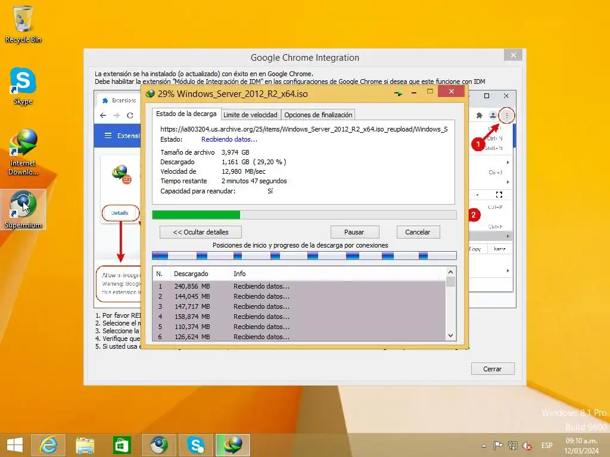The width and height of the screenshot is (610, 457).
Task: Click the green arrow icon in download title bar
Action: click(398, 93)
